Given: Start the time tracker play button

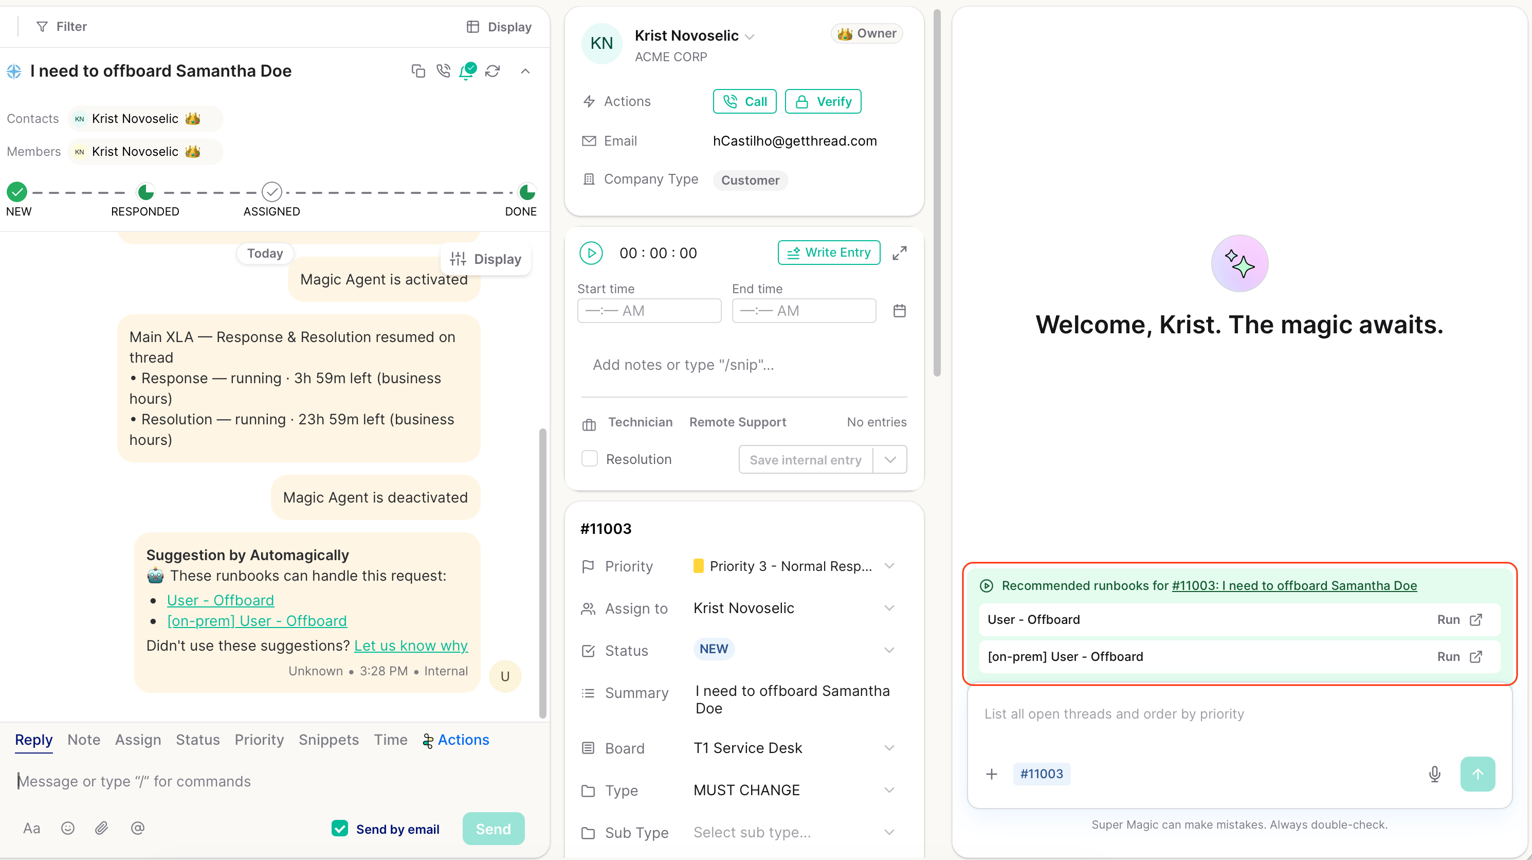Looking at the screenshot, I should [x=591, y=253].
